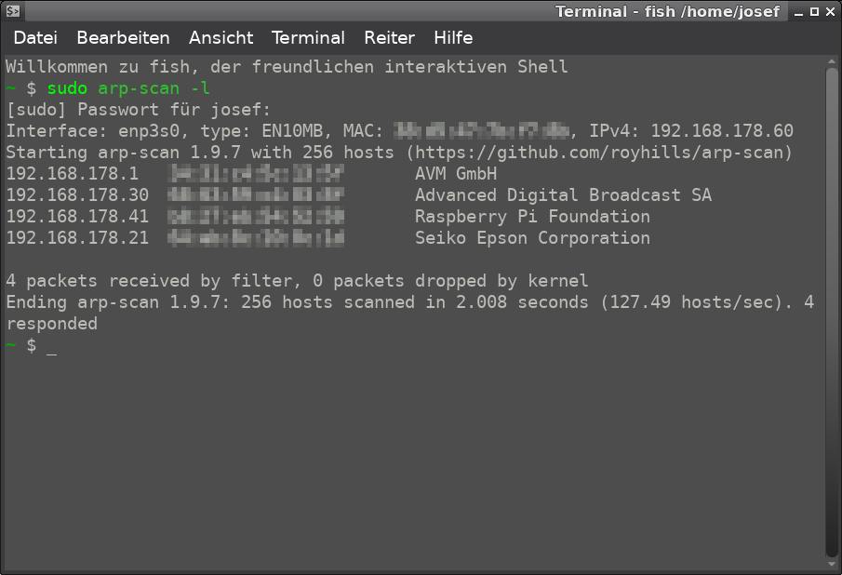Open the Ansicht menu

coord(221,38)
